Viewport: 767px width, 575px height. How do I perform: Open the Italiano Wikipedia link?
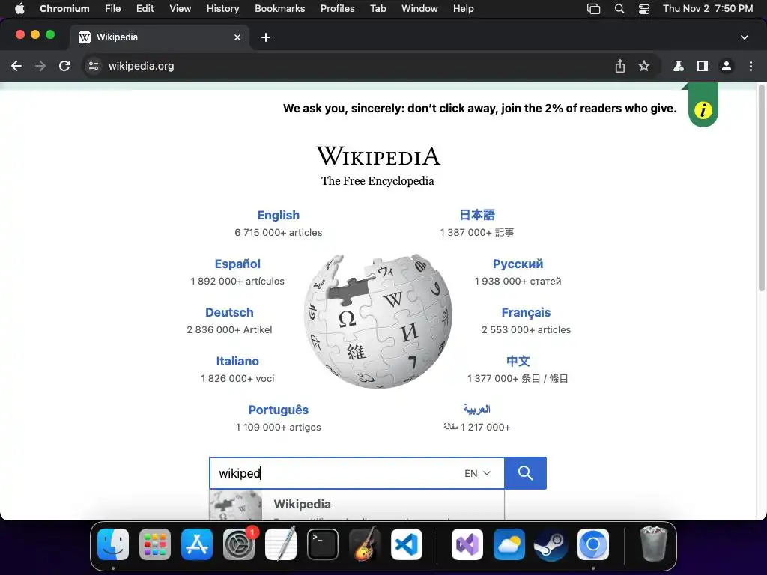(237, 361)
